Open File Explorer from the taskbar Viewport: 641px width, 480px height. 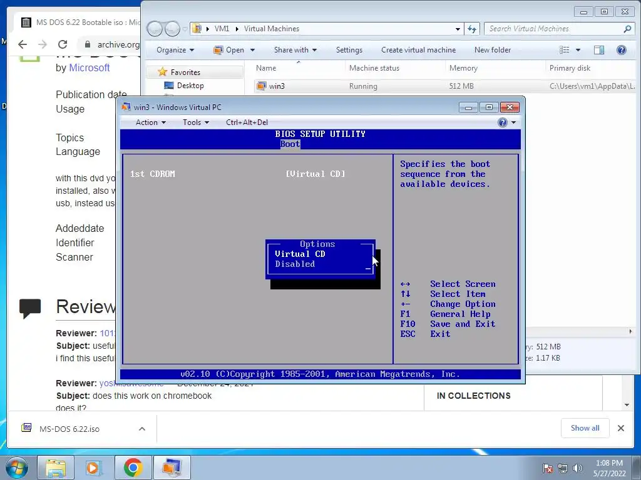[x=56, y=467]
